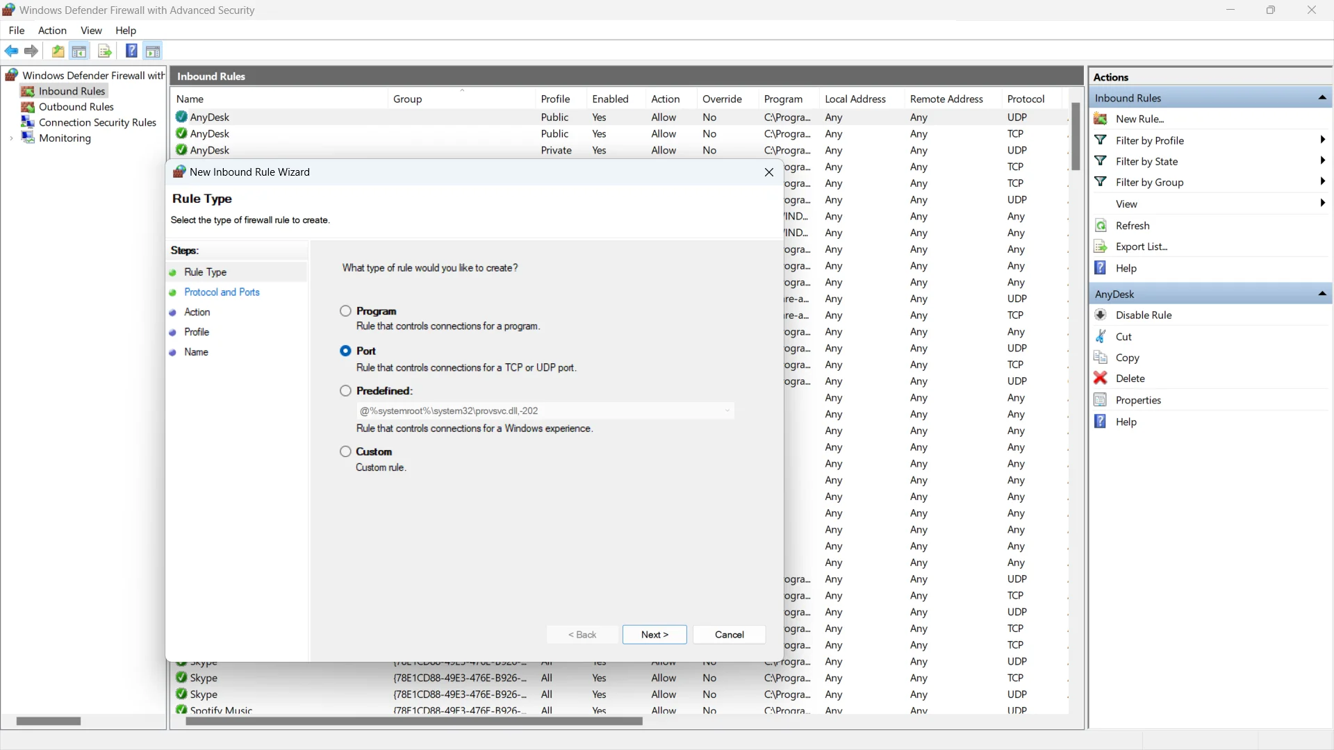1334x750 pixels.
Task: Sort rules by the Profile column header
Action: click(561, 99)
